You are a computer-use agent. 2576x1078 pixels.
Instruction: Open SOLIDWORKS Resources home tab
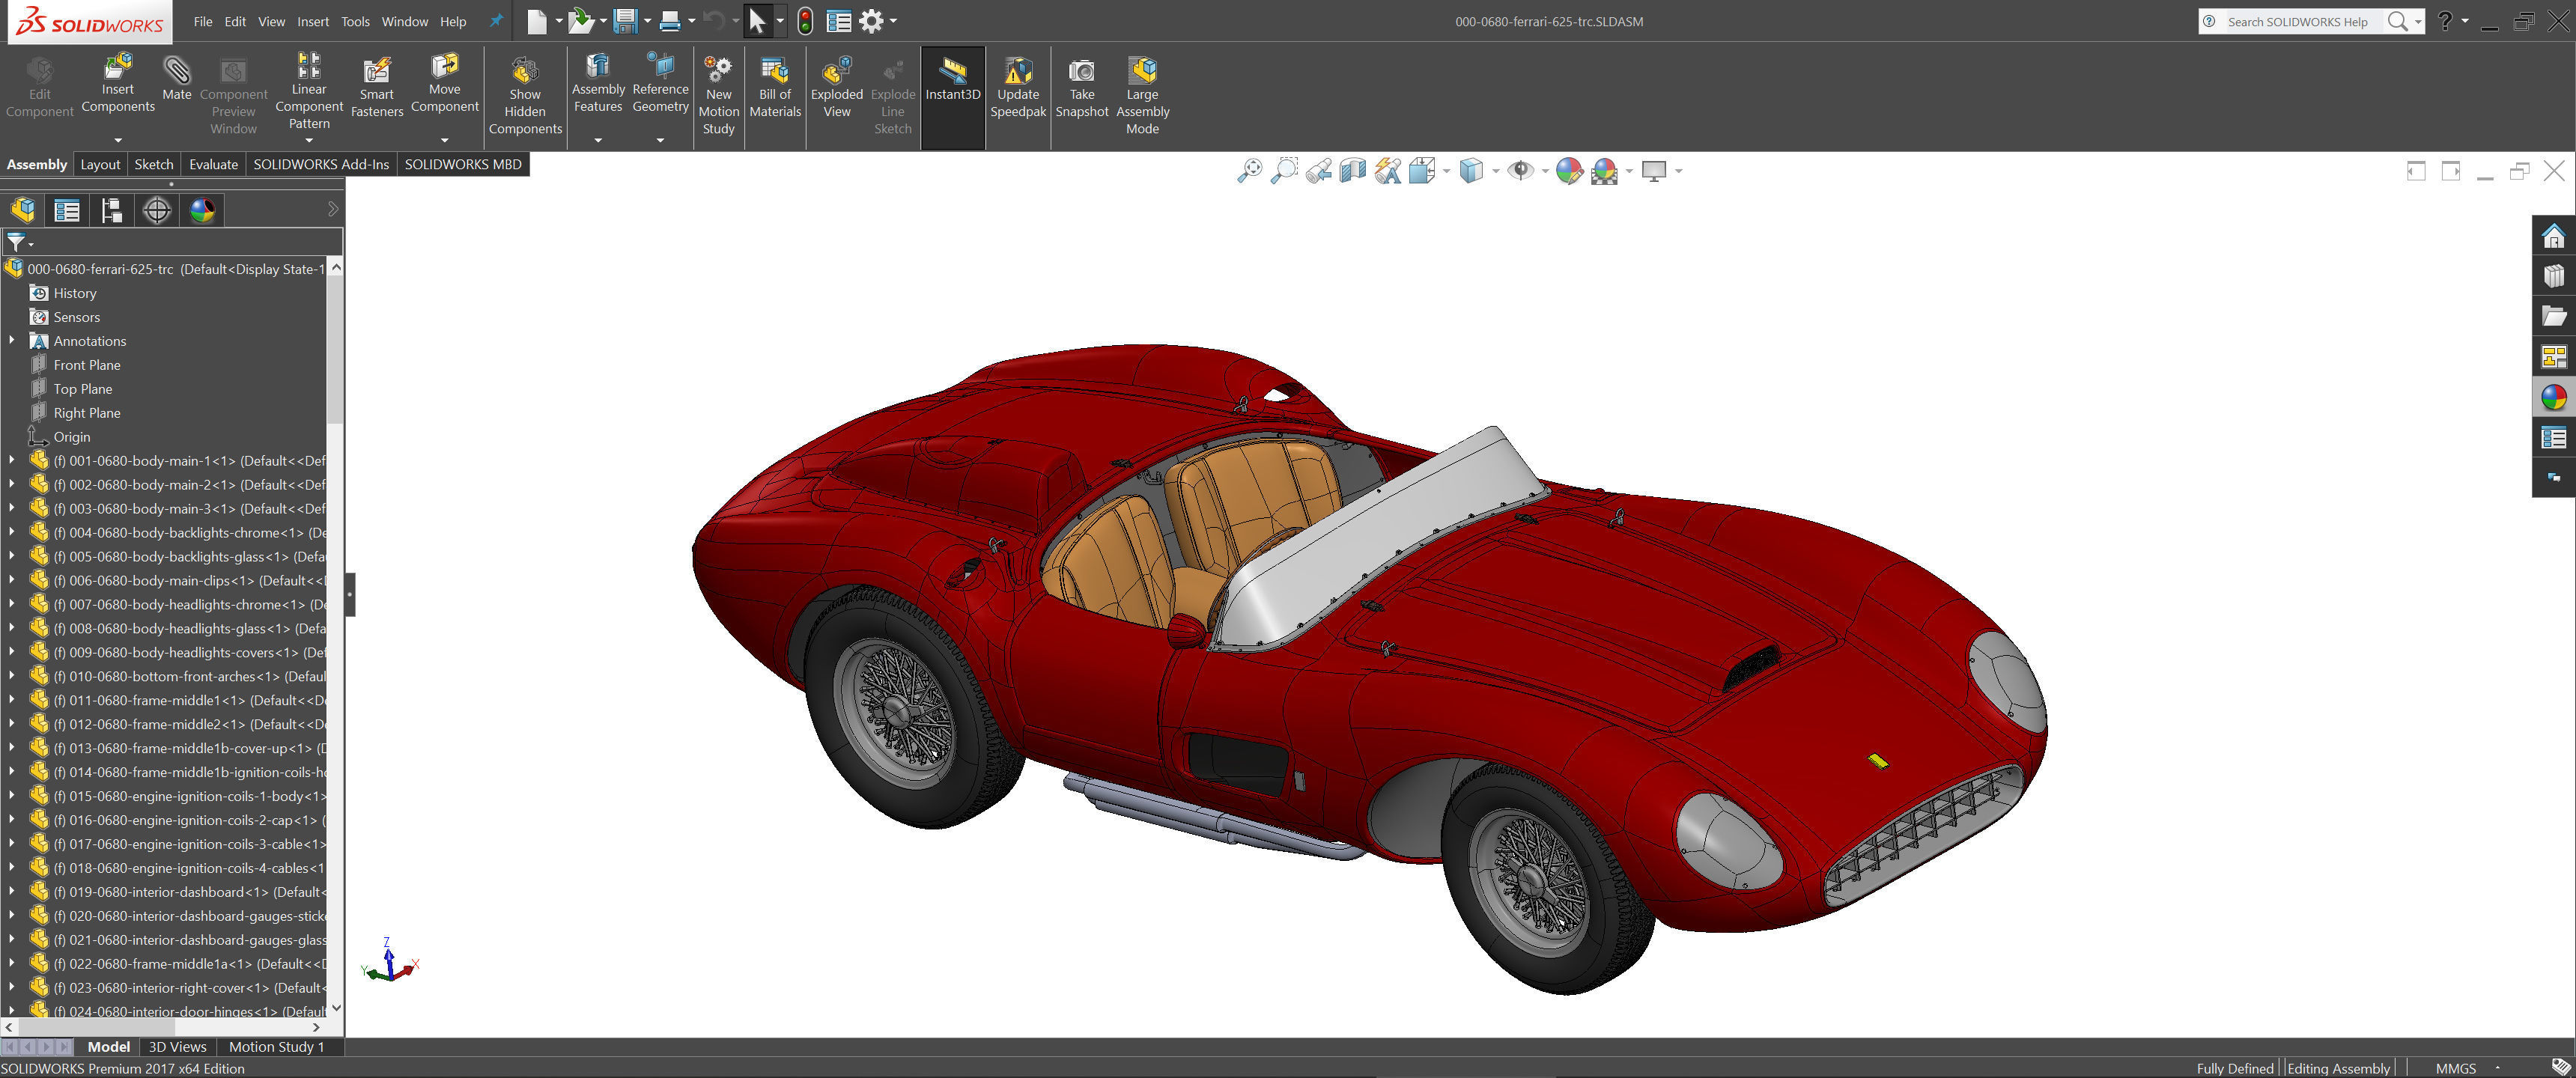2553,236
